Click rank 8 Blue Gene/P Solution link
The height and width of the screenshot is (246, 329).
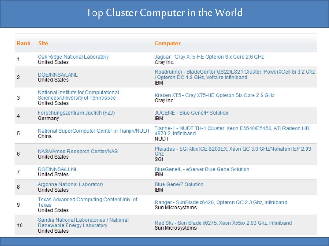coord(179,184)
